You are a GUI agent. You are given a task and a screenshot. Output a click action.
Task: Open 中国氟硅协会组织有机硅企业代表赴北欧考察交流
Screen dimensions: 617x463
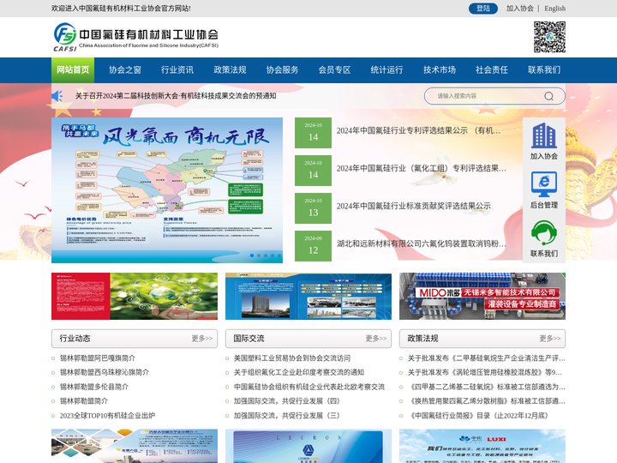coord(309,387)
